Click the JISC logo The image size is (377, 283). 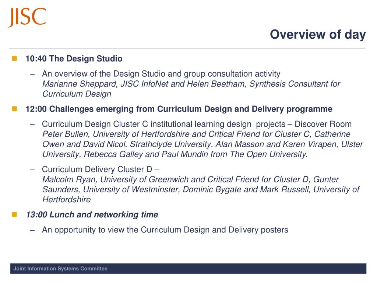[x=27, y=17]
